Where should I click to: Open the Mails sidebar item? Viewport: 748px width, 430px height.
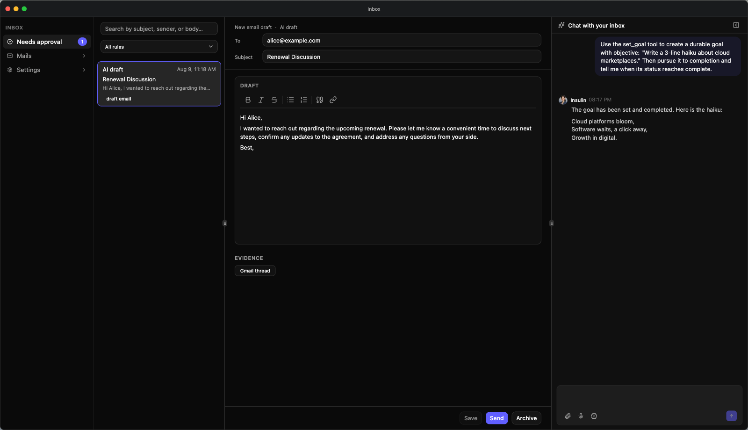(47, 56)
